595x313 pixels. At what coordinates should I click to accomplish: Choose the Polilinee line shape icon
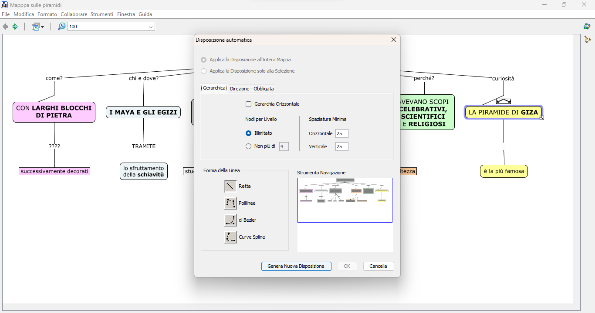[230, 203]
